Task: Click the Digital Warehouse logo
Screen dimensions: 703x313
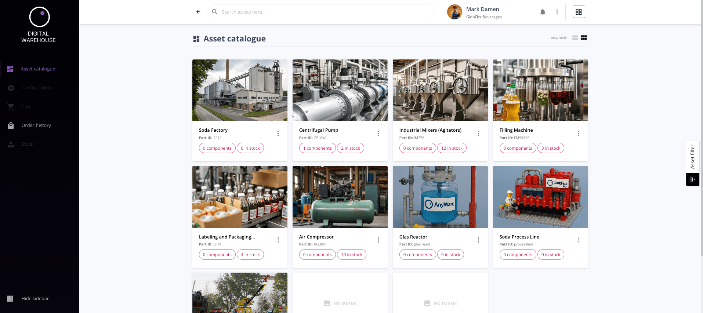Action: click(x=39, y=25)
